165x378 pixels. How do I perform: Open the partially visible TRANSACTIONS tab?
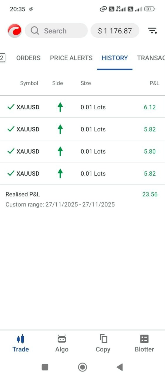[x=151, y=58]
